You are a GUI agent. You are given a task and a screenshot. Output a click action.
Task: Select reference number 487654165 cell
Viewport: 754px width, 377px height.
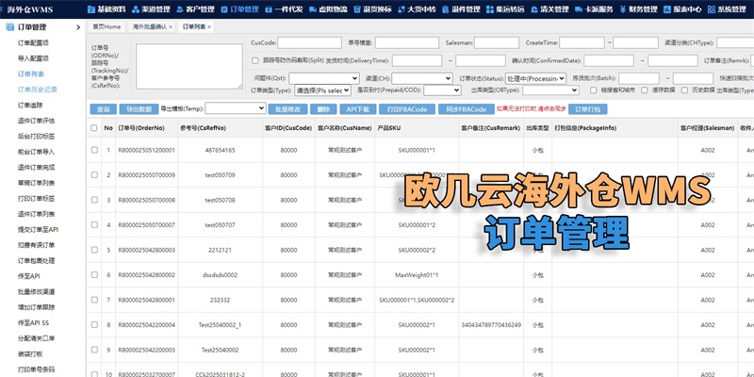click(221, 150)
